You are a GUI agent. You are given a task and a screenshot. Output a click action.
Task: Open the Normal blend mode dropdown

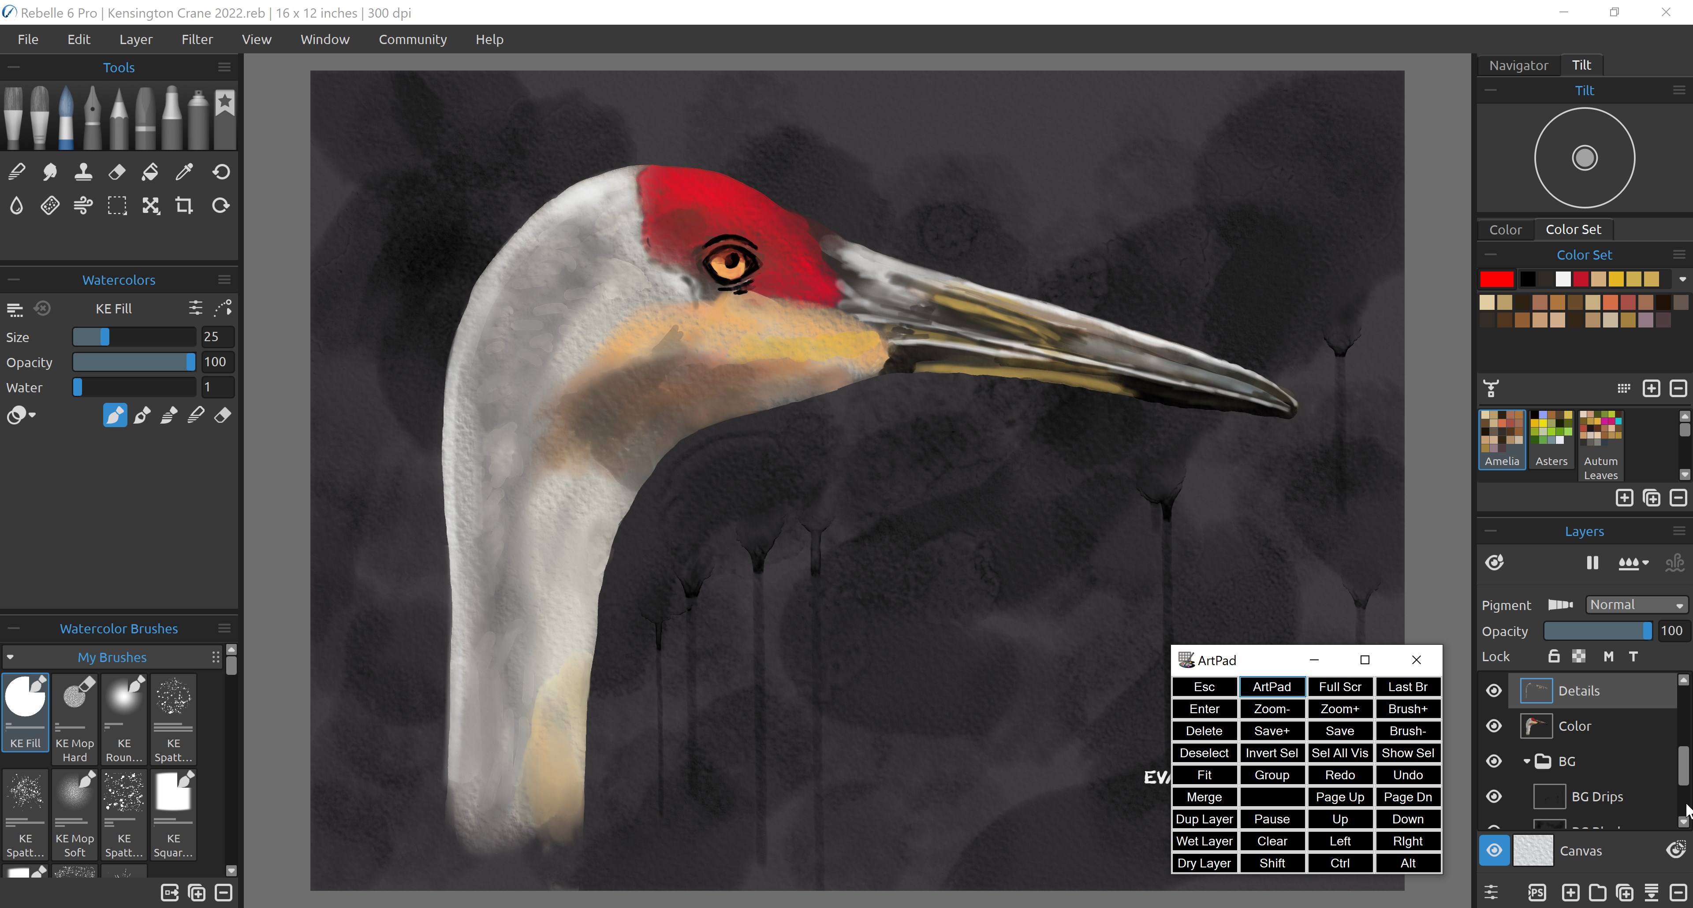(1635, 604)
